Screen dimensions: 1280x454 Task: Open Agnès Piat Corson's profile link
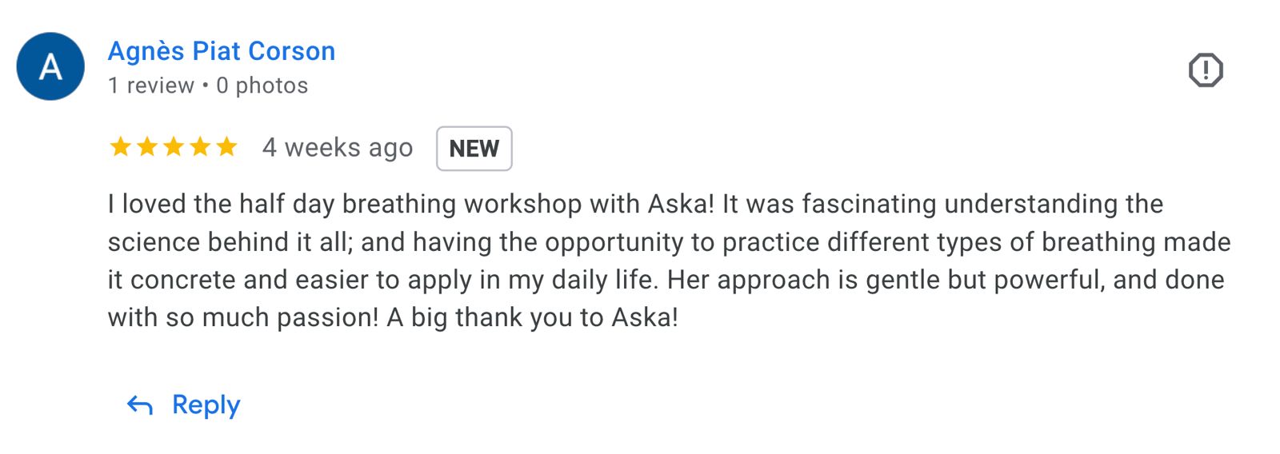(x=222, y=51)
